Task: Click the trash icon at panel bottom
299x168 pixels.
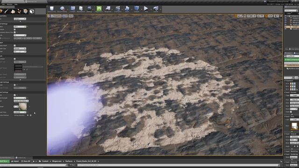Action: coord(31,115)
